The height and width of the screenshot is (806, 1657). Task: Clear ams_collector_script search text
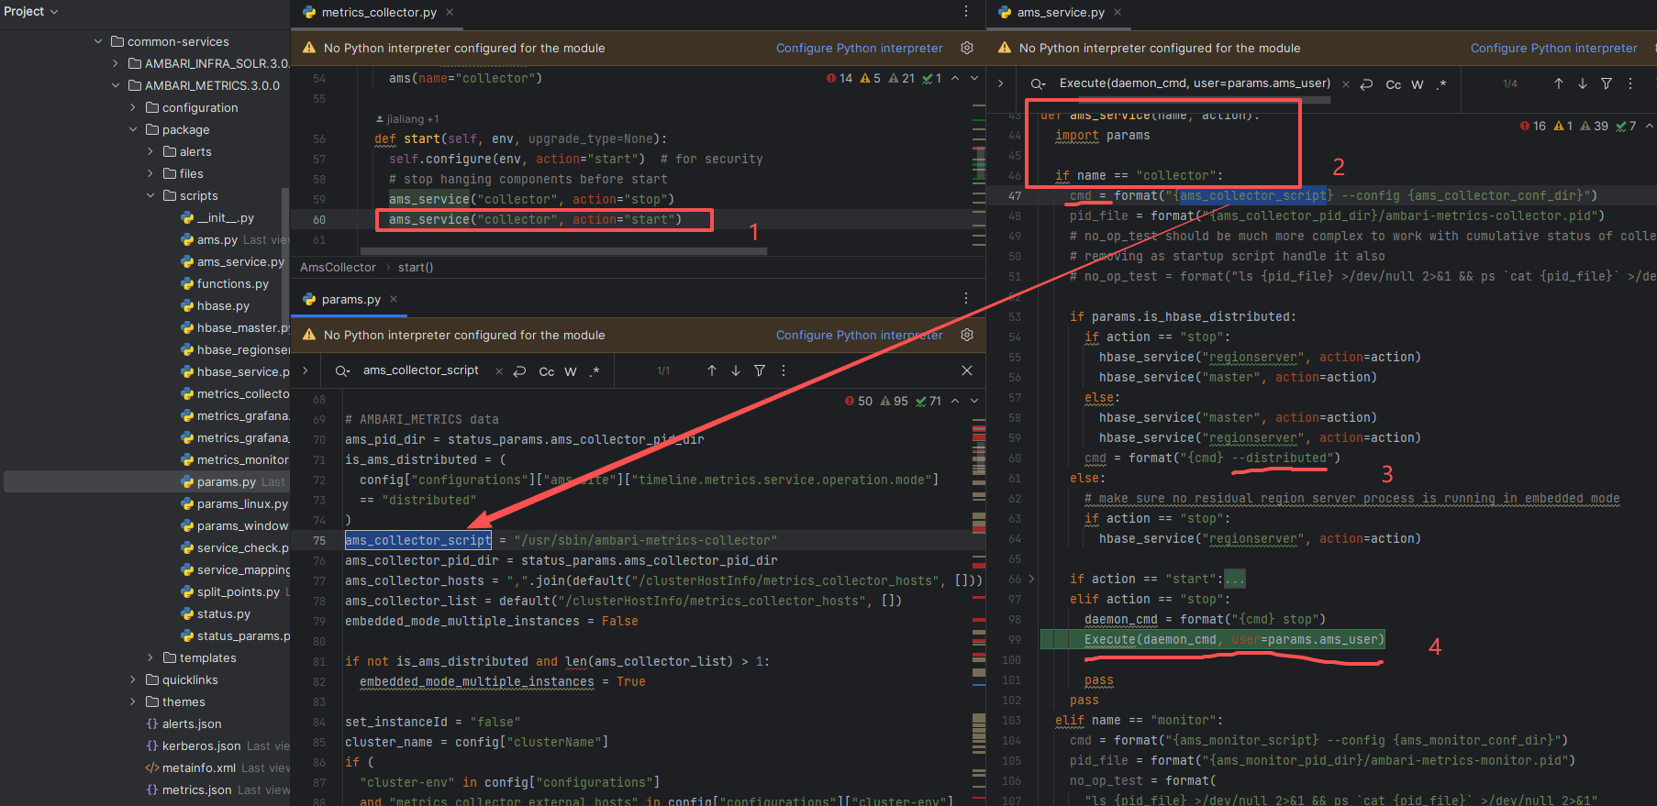pos(499,370)
